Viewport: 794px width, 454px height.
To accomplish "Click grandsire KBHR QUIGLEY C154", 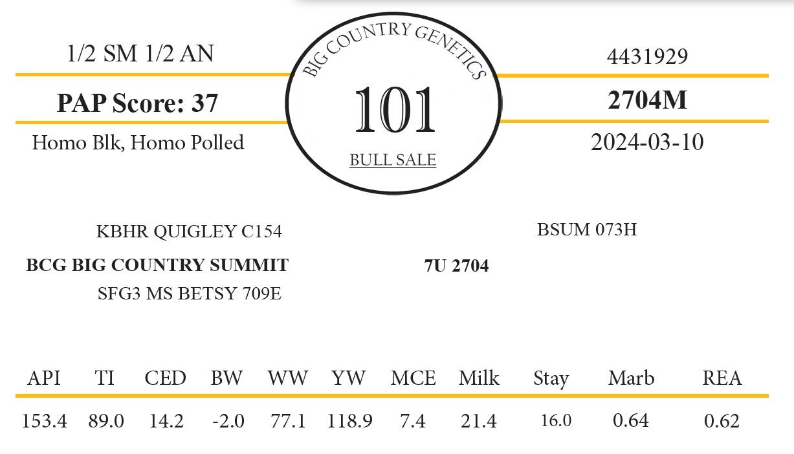I will point(189,232).
